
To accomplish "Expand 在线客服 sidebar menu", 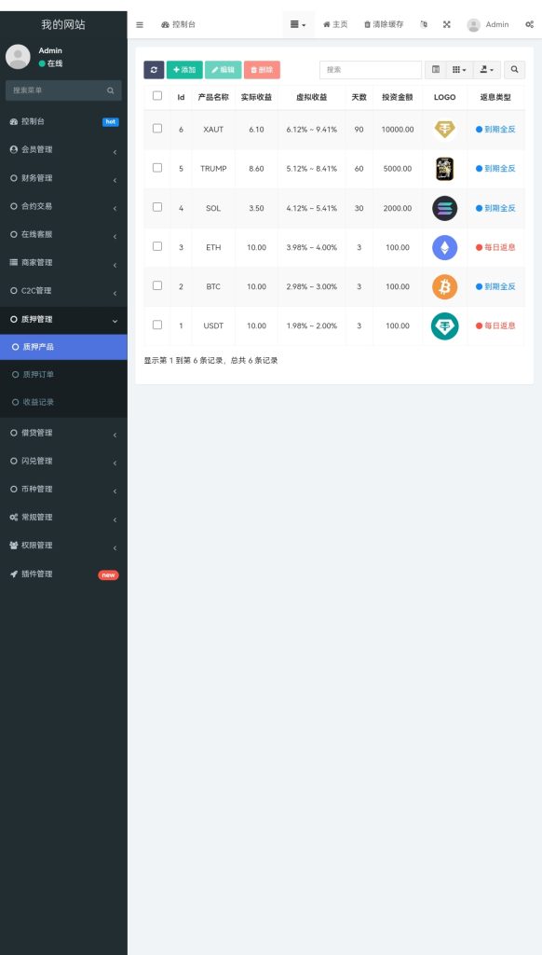I will (64, 234).
